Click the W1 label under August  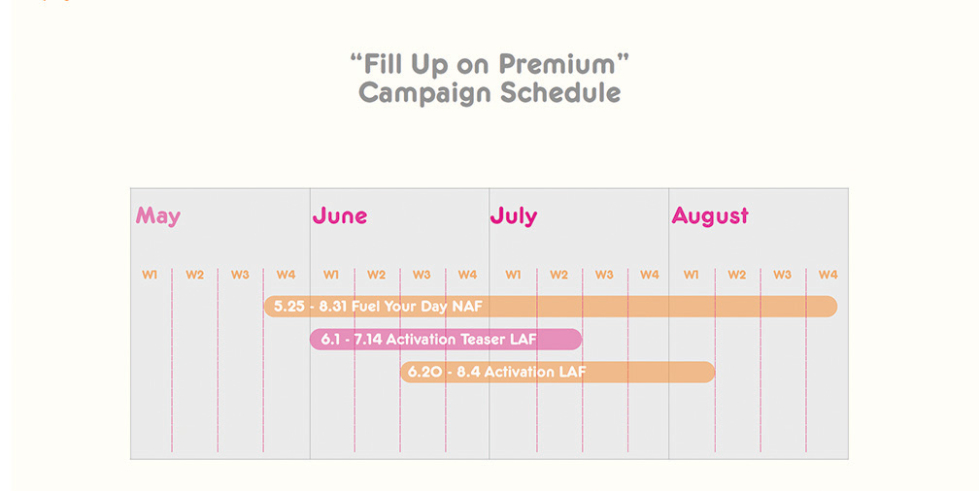tap(692, 275)
